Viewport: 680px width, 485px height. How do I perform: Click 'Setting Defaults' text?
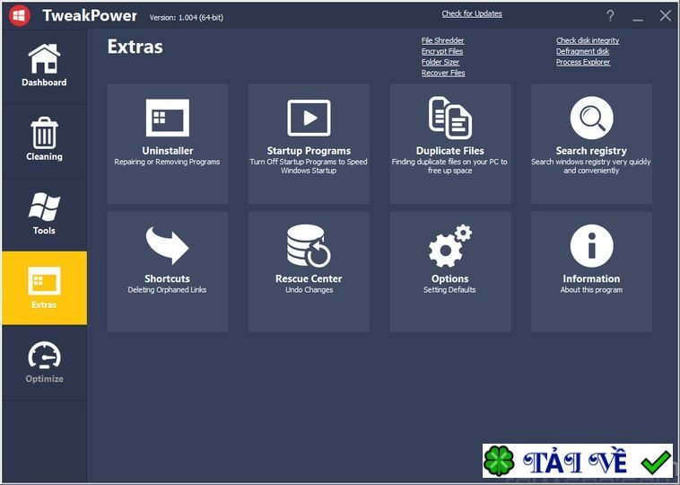[x=449, y=290]
